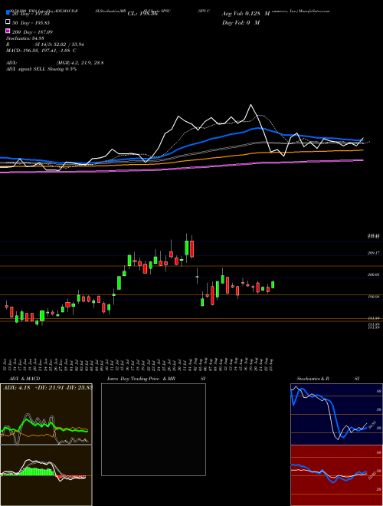
Task: Open the ADX indicator chart panel
Action: click(x=46, y=414)
